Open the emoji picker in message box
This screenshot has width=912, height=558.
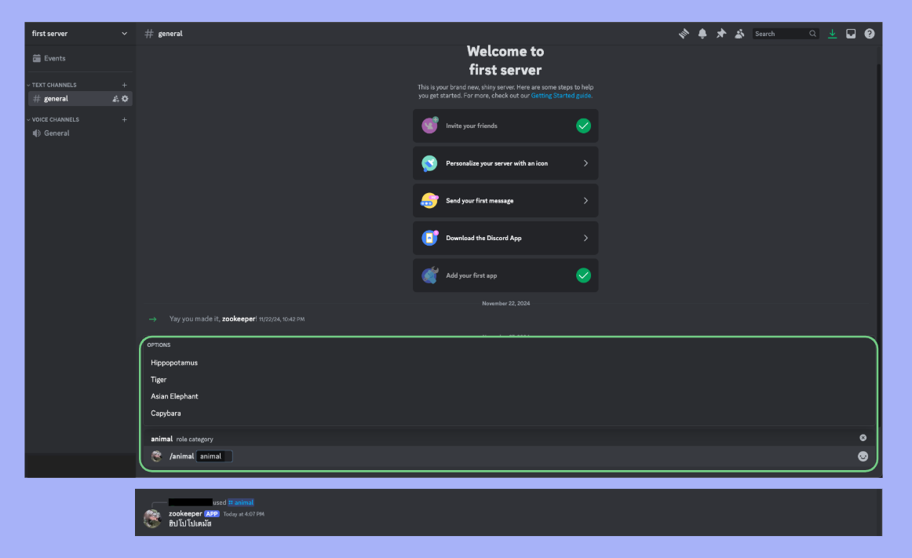click(863, 456)
